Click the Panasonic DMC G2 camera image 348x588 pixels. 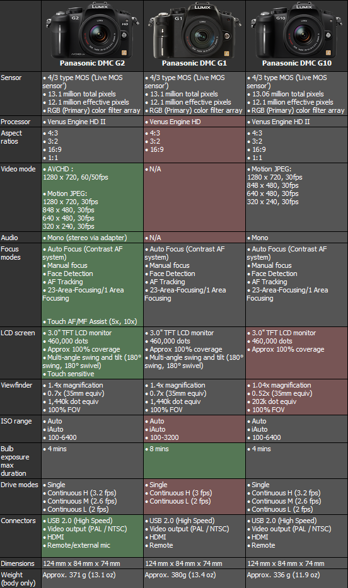(92, 30)
